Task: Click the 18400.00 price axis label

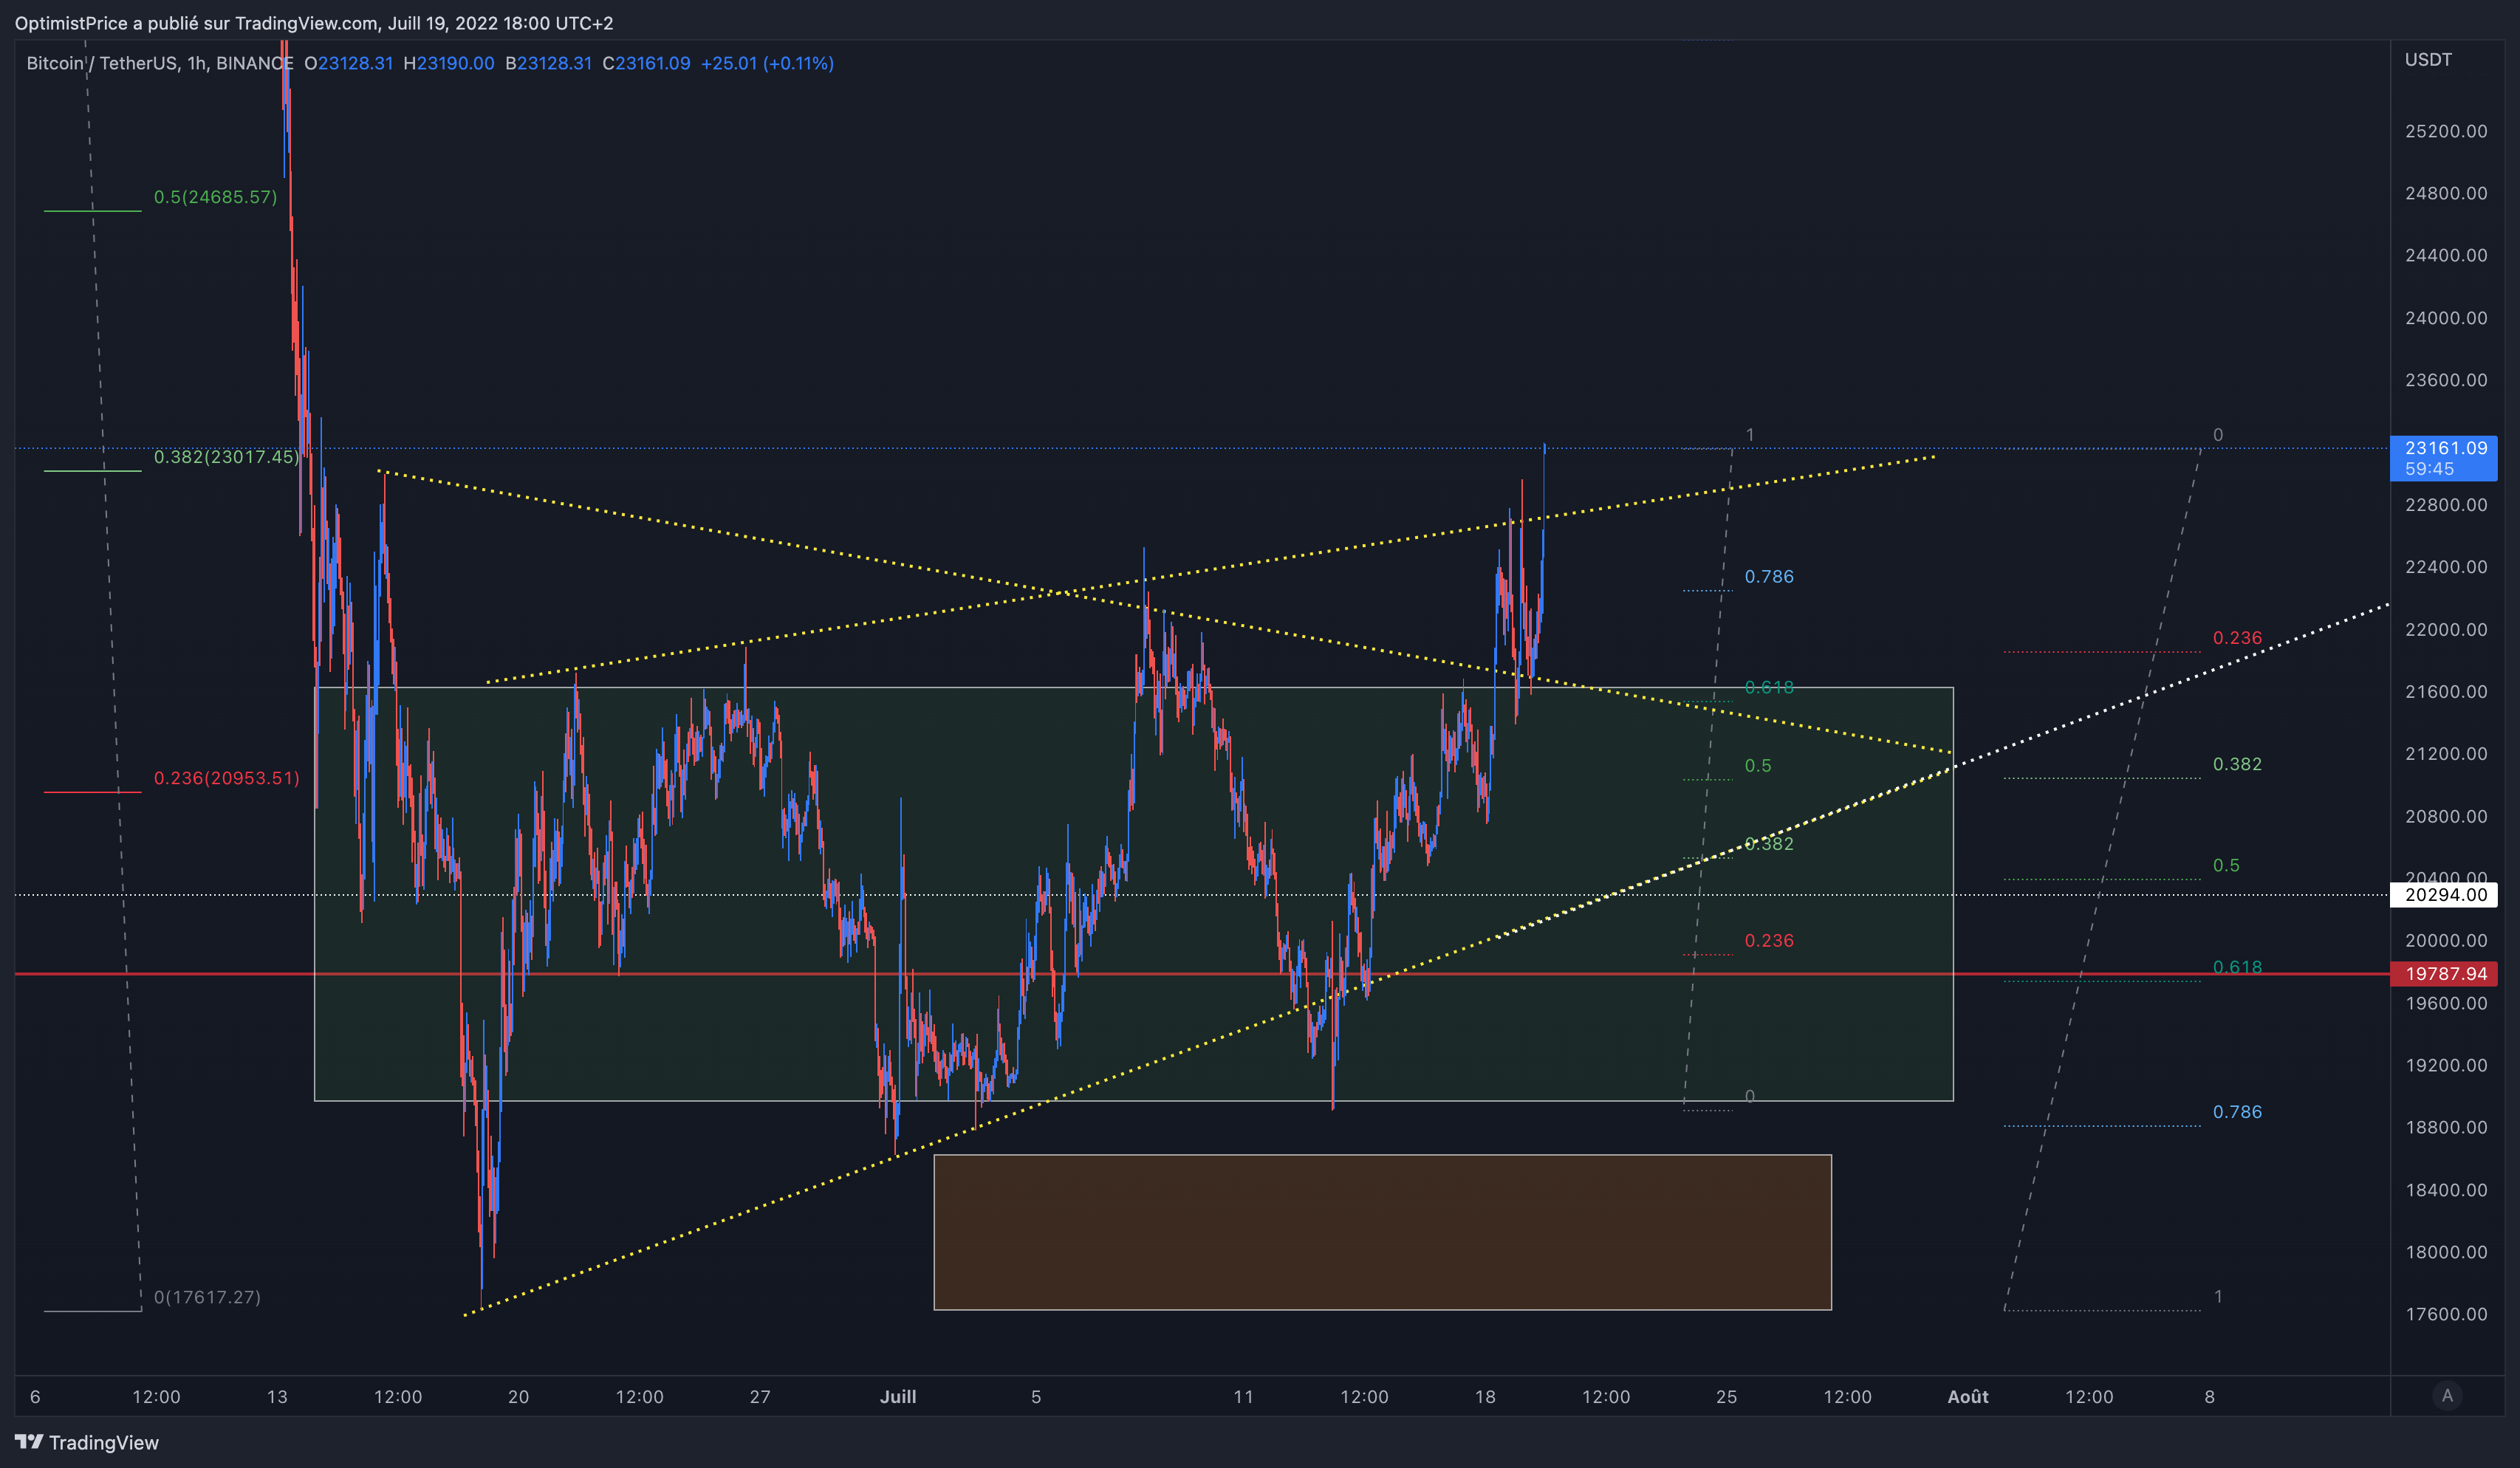Action: [2446, 1190]
